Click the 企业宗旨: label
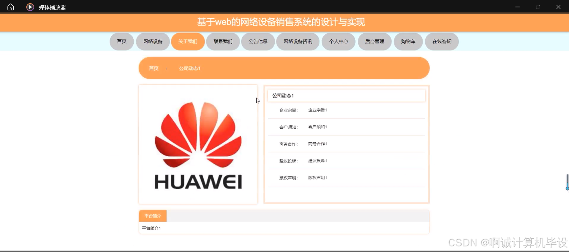 pyautogui.click(x=288, y=110)
